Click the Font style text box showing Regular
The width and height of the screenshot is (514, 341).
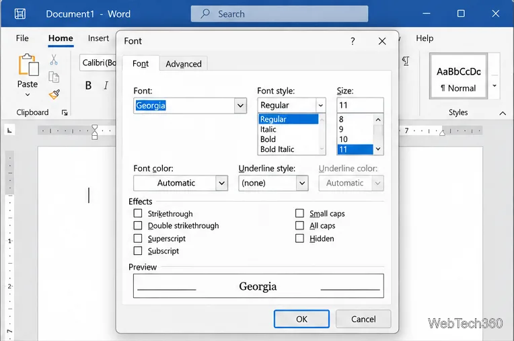[x=287, y=106]
